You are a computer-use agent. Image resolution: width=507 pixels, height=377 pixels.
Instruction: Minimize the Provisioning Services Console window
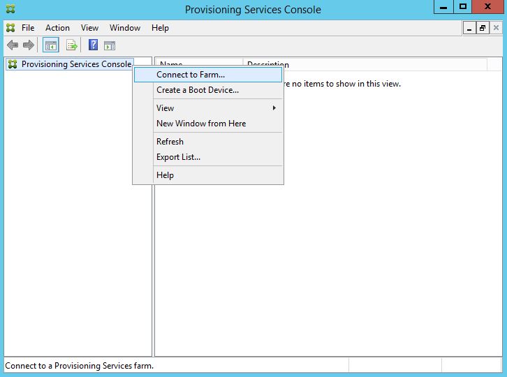click(443, 7)
